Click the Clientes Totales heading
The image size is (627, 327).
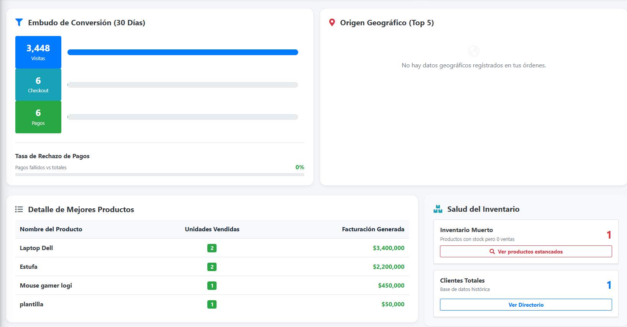coord(462,280)
